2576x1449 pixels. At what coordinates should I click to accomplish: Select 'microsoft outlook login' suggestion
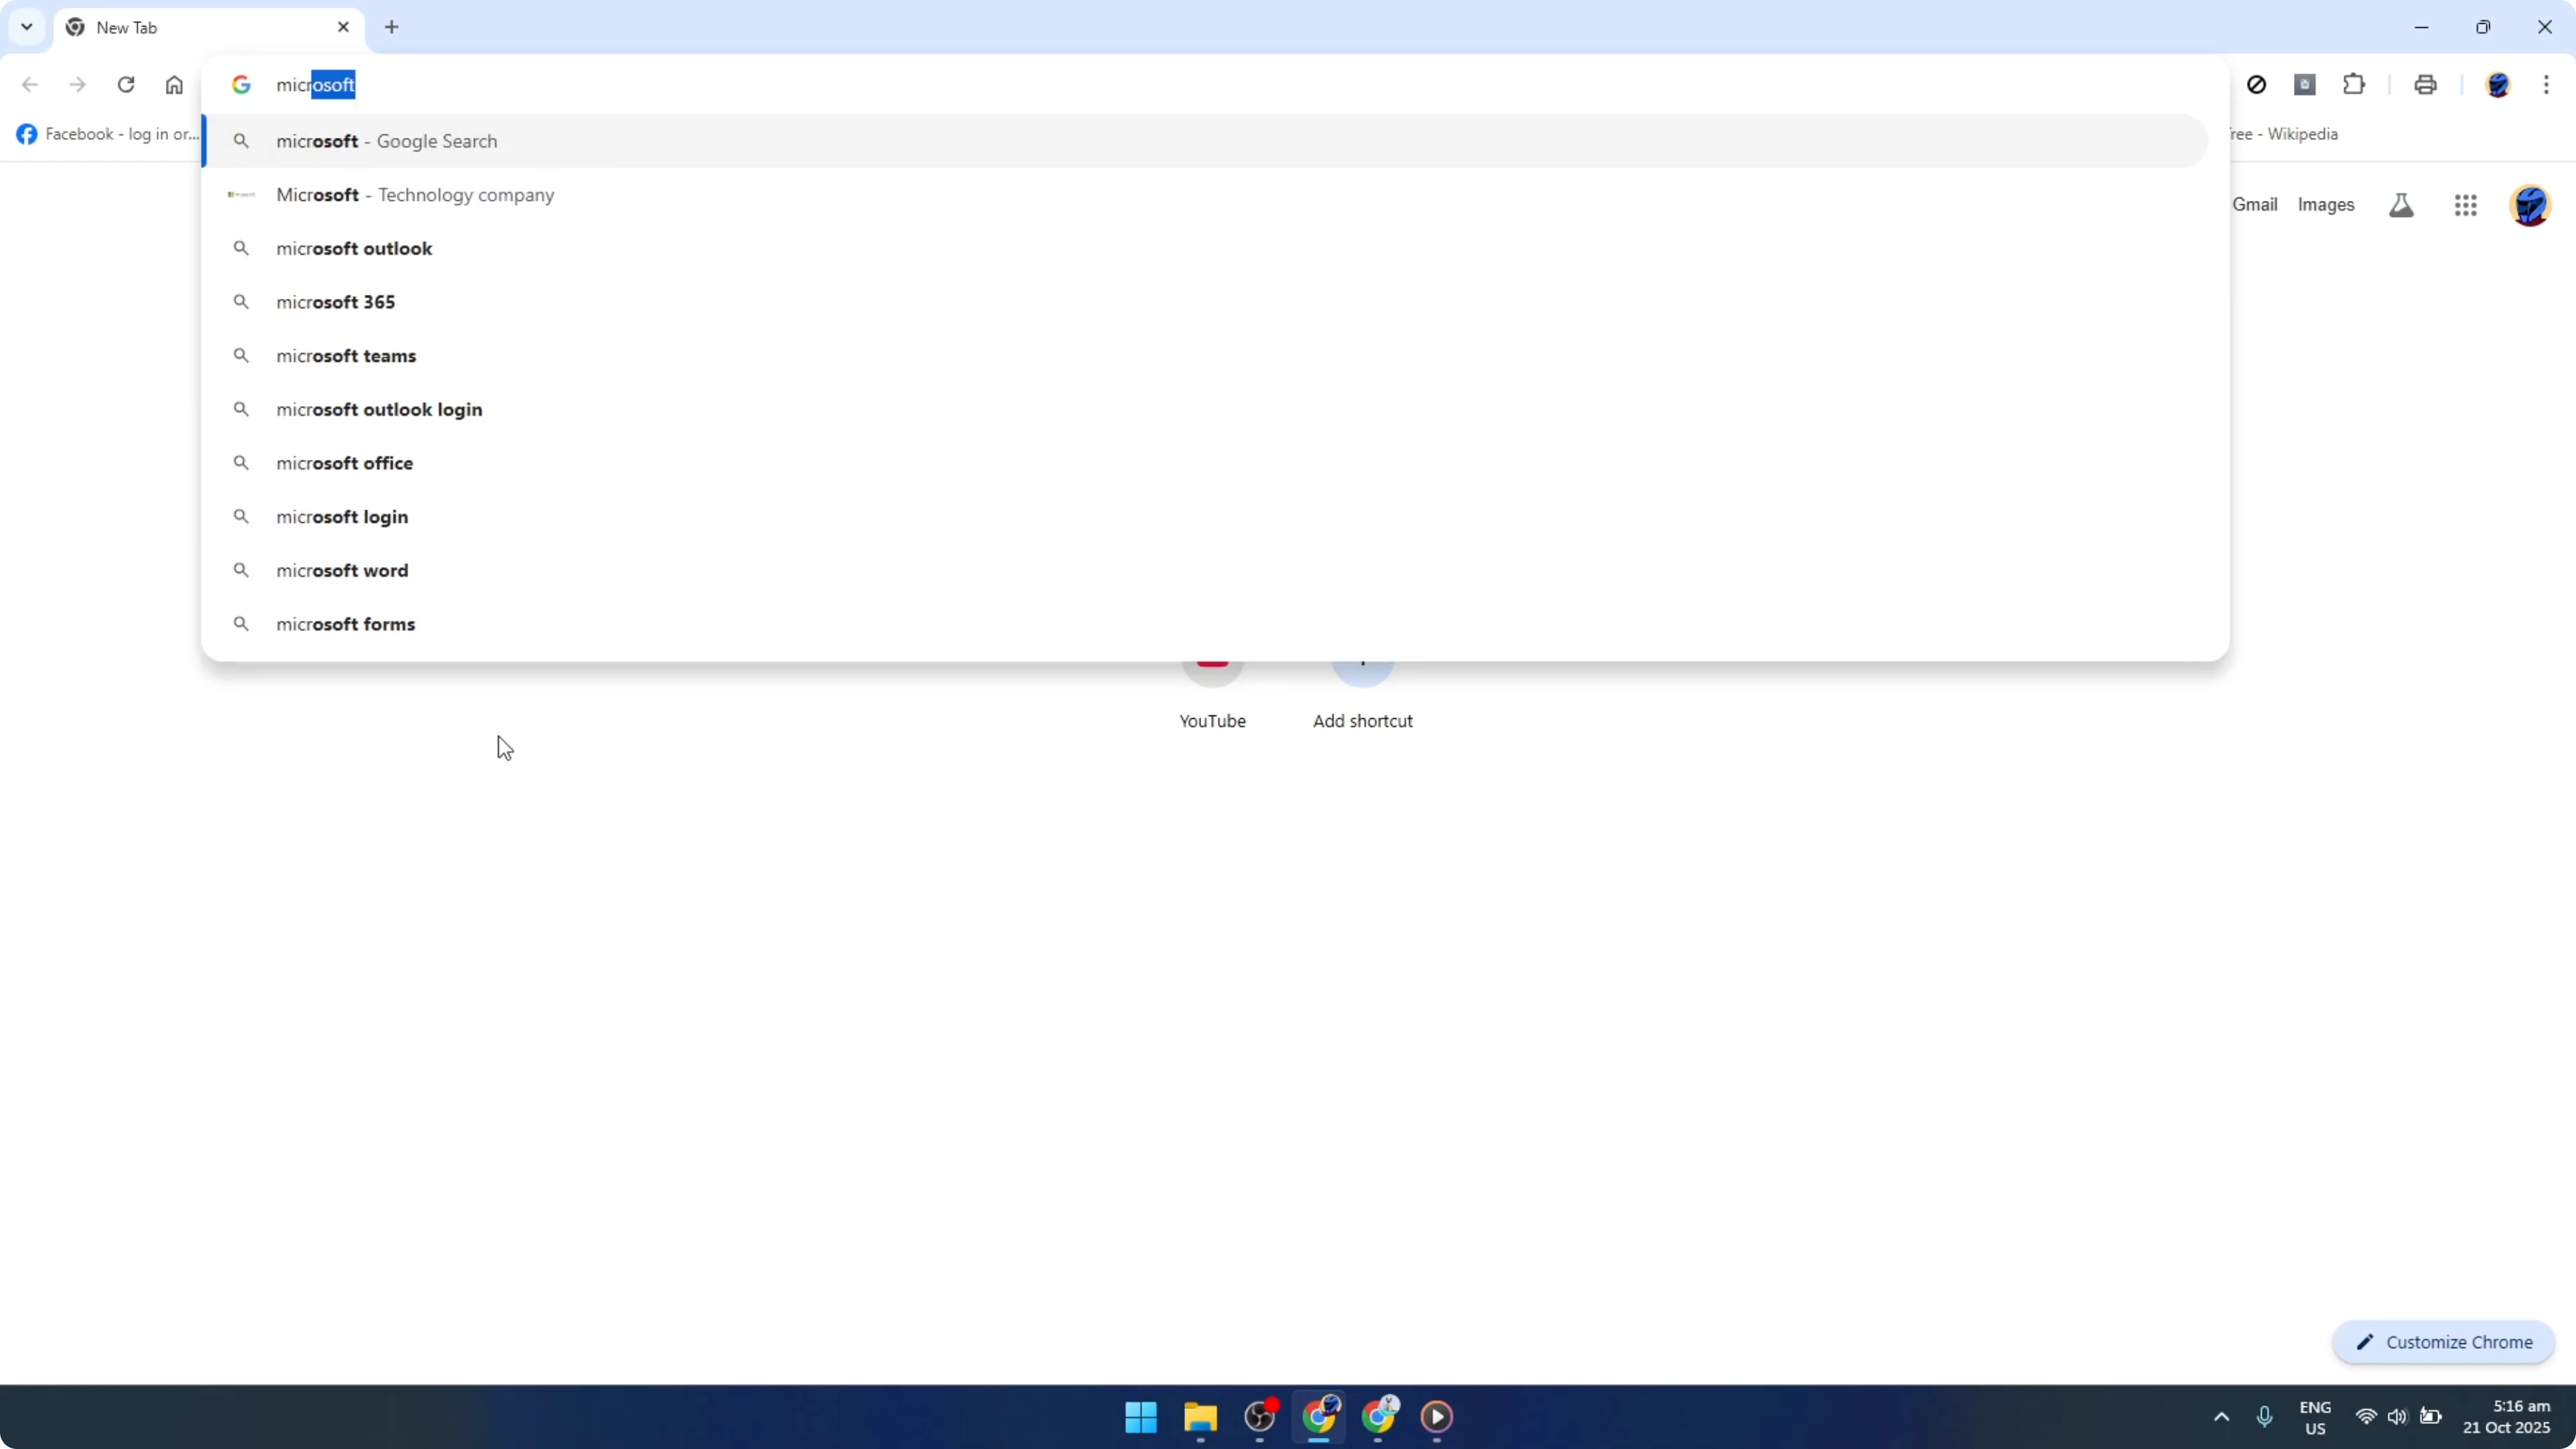(1205, 409)
